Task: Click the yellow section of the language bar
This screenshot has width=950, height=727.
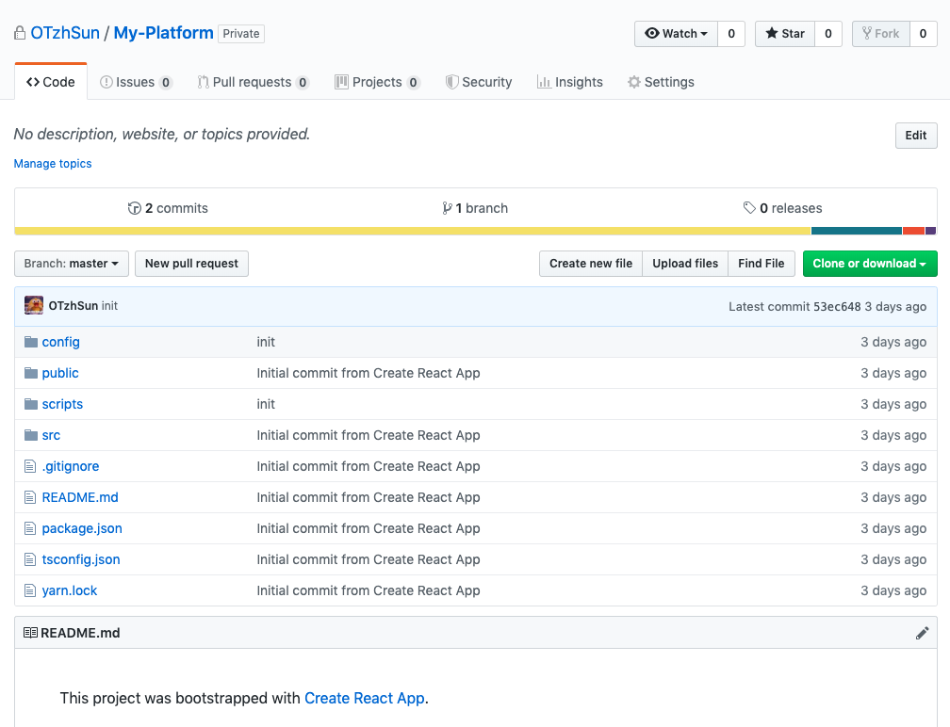Action: [412, 231]
